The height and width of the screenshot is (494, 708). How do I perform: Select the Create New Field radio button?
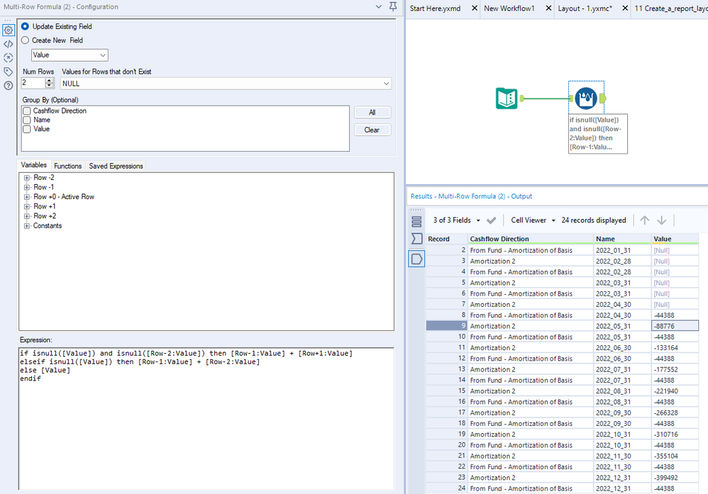pyautogui.click(x=26, y=40)
